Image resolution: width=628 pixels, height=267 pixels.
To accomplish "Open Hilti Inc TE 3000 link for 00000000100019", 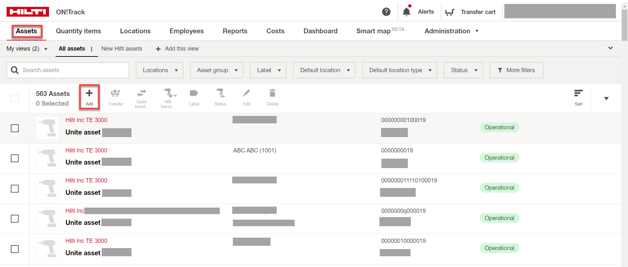I will tap(86, 120).
